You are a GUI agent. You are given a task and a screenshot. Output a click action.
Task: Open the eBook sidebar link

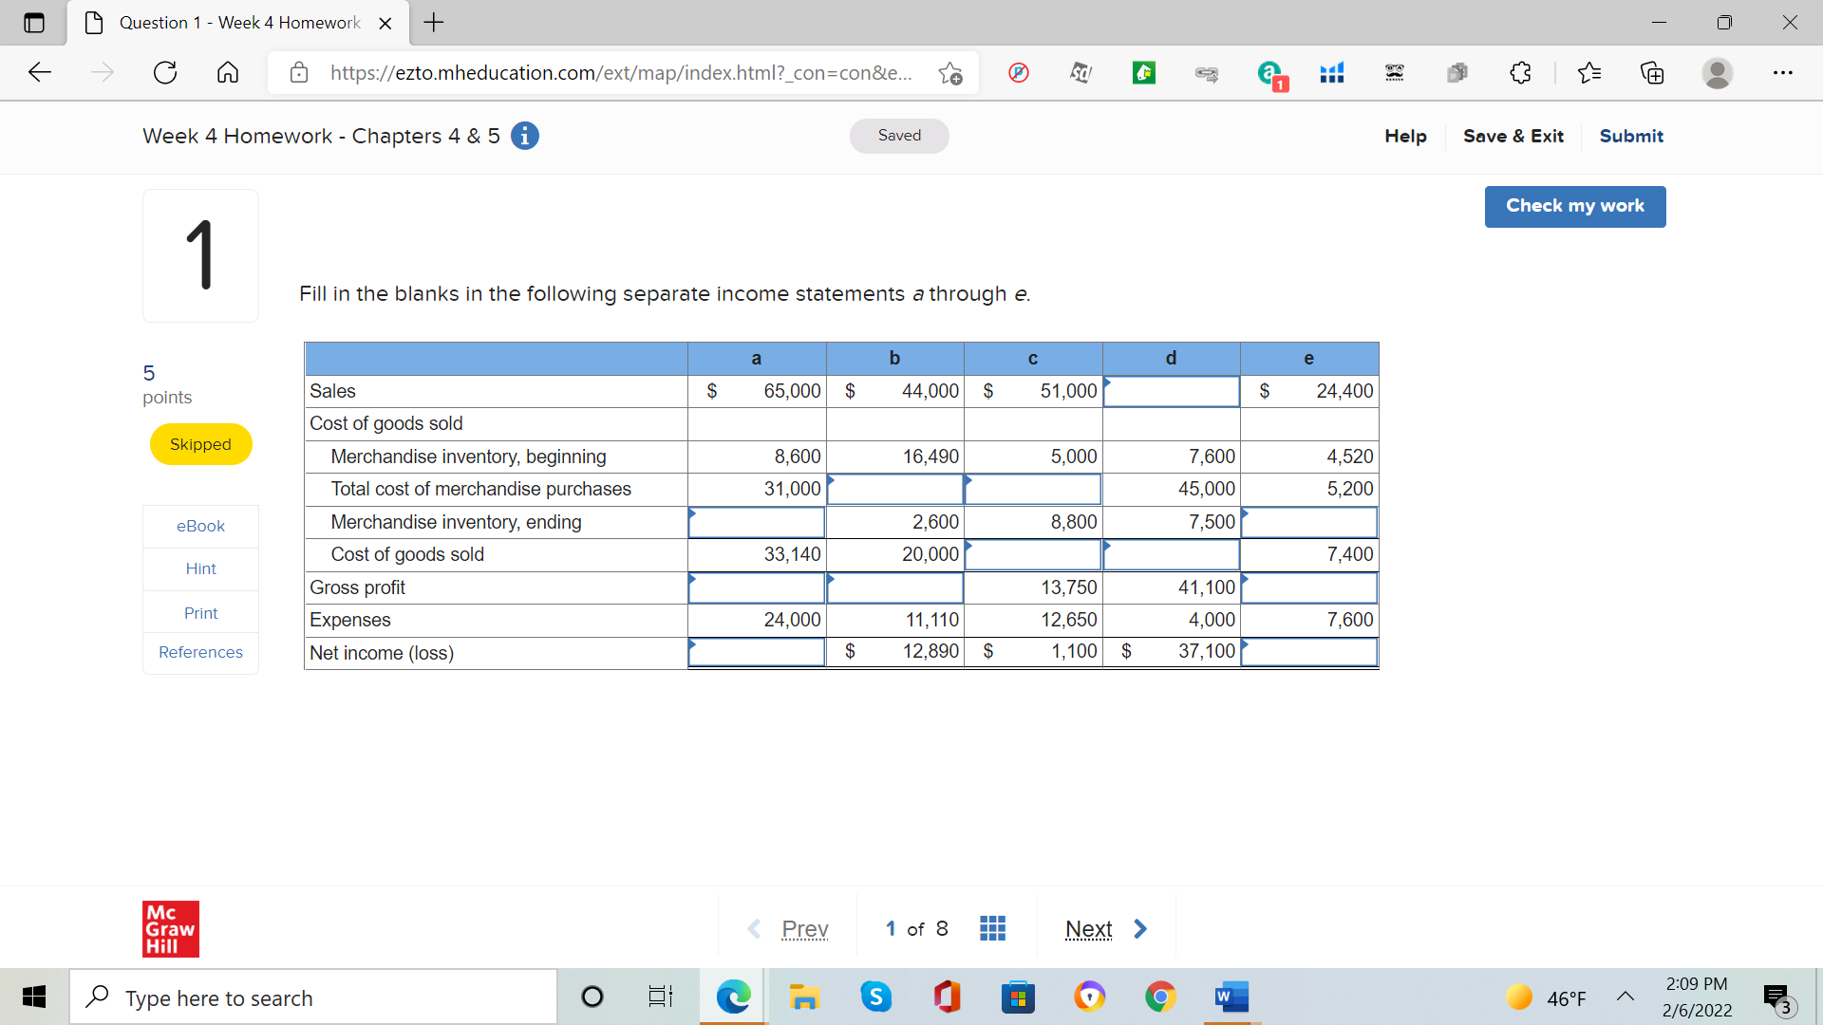[200, 526]
